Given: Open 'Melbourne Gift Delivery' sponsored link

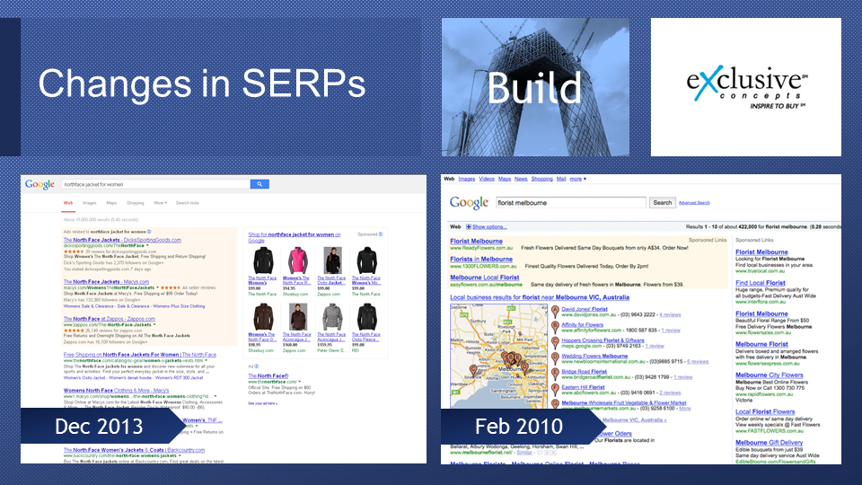Looking at the screenshot, I should pyautogui.click(x=769, y=443).
